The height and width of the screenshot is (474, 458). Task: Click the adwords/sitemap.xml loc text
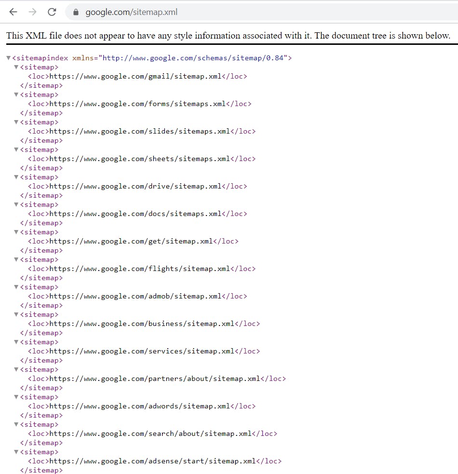coord(140,406)
